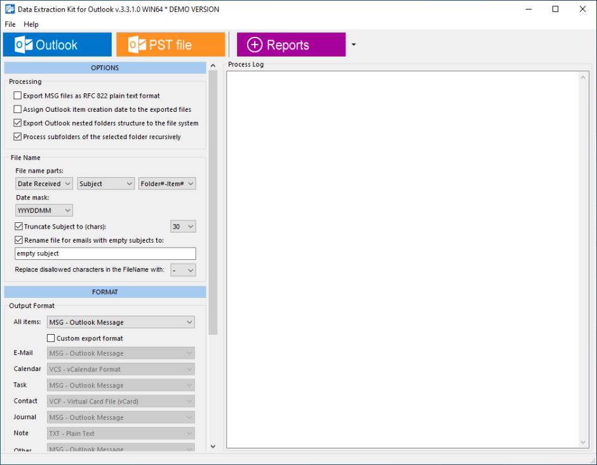Click the disabled Contact VCF format dropdown

coord(121,401)
